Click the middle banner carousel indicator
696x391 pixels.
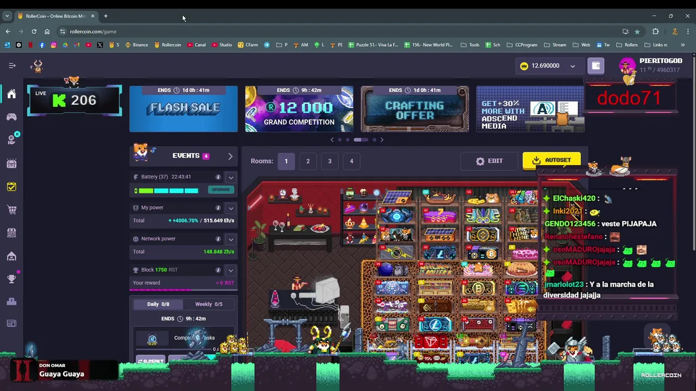coord(361,140)
